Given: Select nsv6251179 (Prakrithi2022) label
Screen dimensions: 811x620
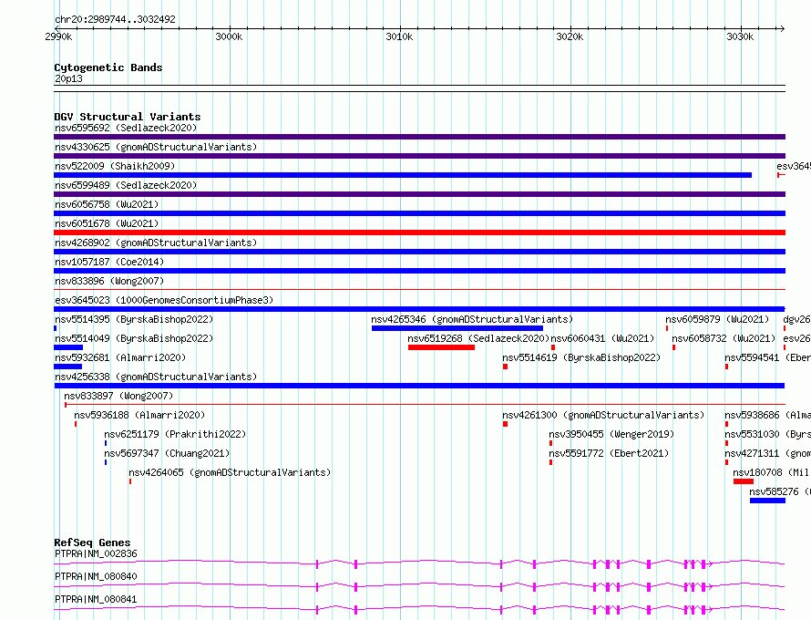Looking at the screenshot, I should (x=175, y=434).
